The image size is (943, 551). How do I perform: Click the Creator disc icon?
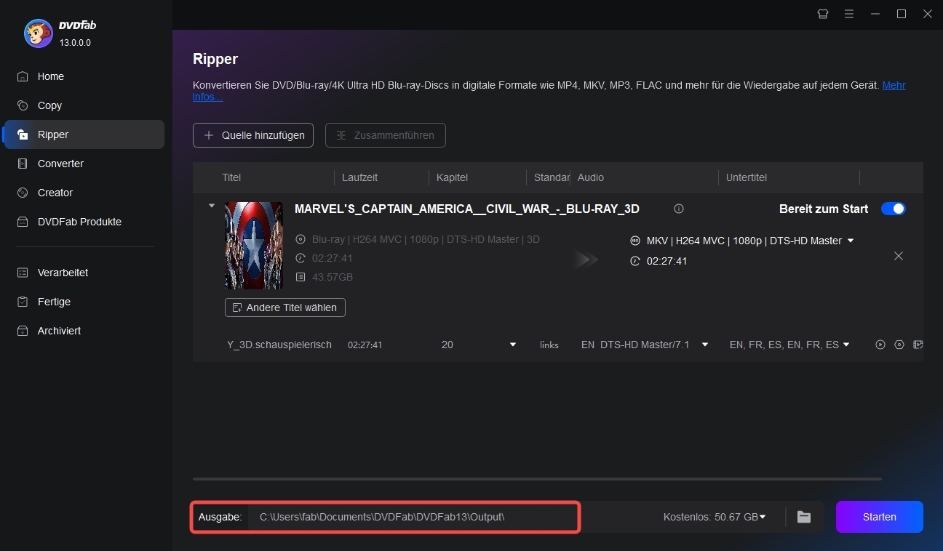(x=23, y=193)
